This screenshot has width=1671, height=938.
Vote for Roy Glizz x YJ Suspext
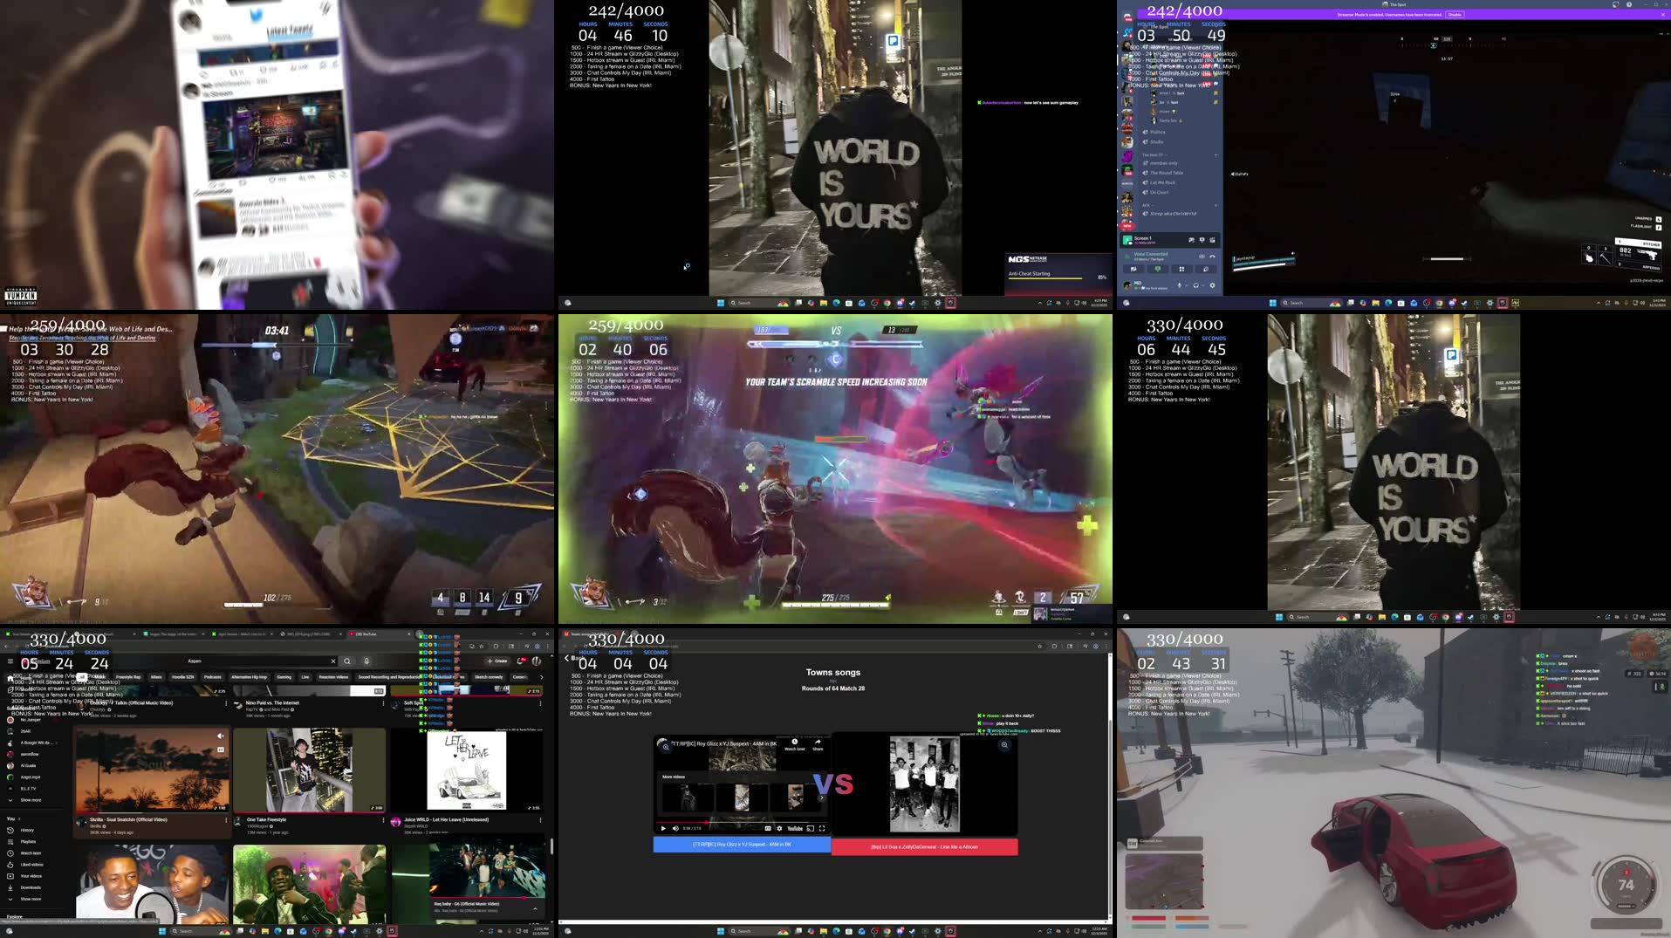pos(741,845)
